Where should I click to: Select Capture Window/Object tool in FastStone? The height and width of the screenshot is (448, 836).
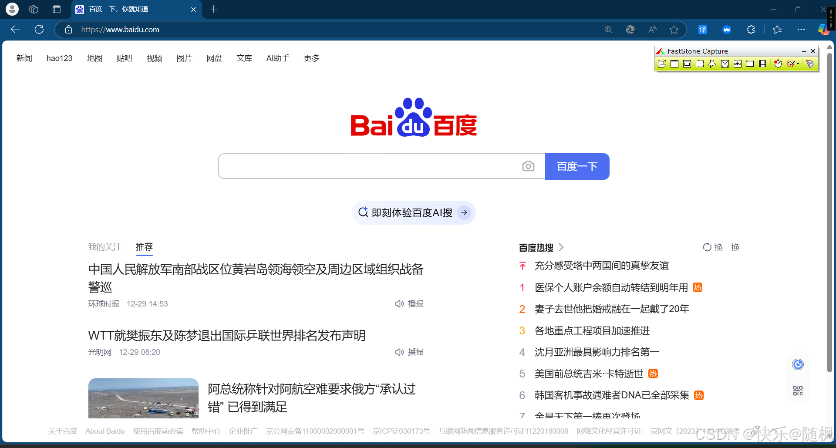(x=687, y=64)
